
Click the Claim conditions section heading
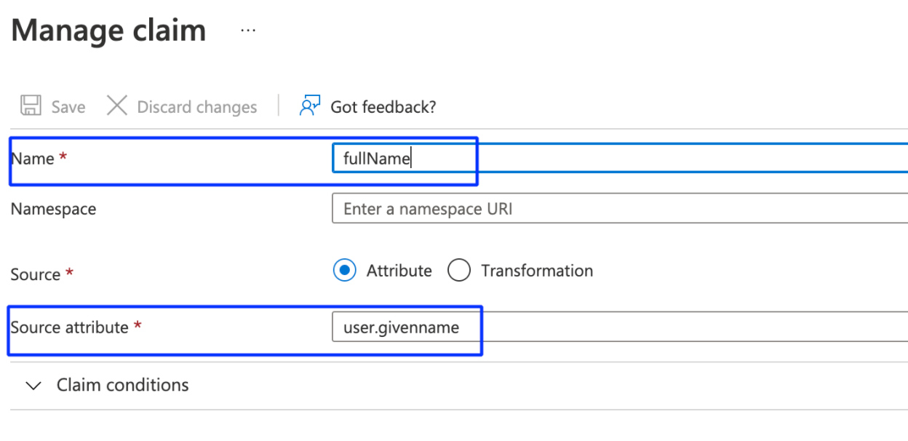coord(122,385)
